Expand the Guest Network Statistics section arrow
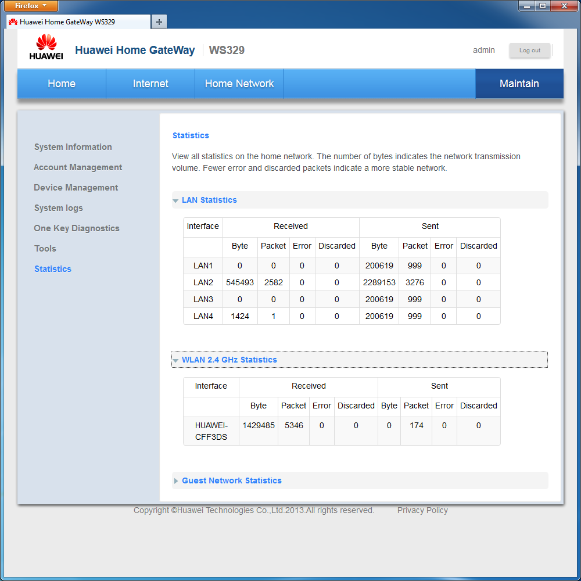The height and width of the screenshot is (581, 581). (176, 481)
